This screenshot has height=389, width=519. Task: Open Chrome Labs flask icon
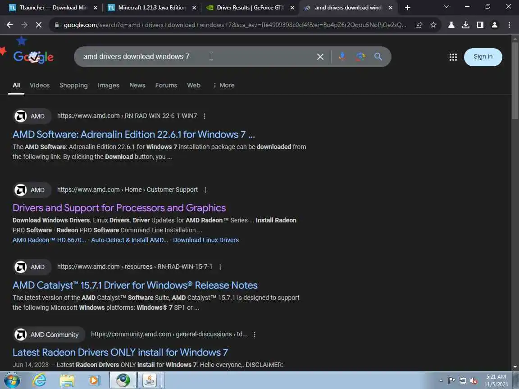[451, 25]
